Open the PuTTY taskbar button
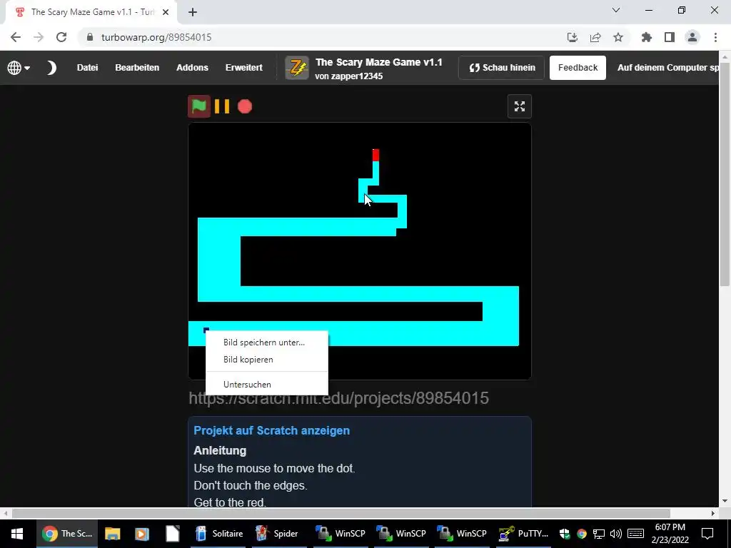731x548 pixels. pyautogui.click(x=523, y=534)
